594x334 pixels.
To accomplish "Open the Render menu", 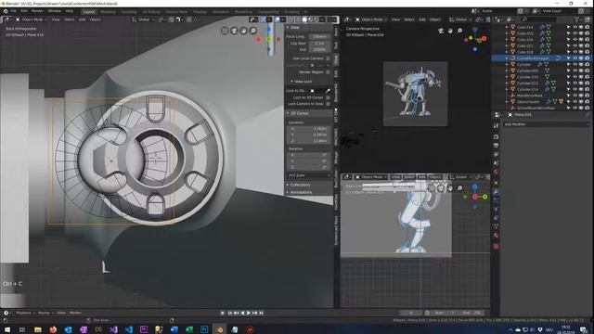I will coord(37,11).
